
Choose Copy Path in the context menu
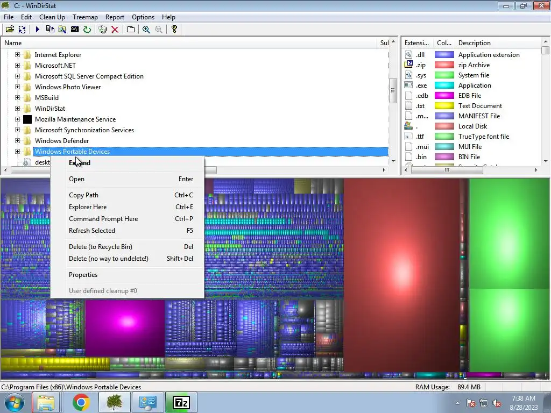[127, 195]
